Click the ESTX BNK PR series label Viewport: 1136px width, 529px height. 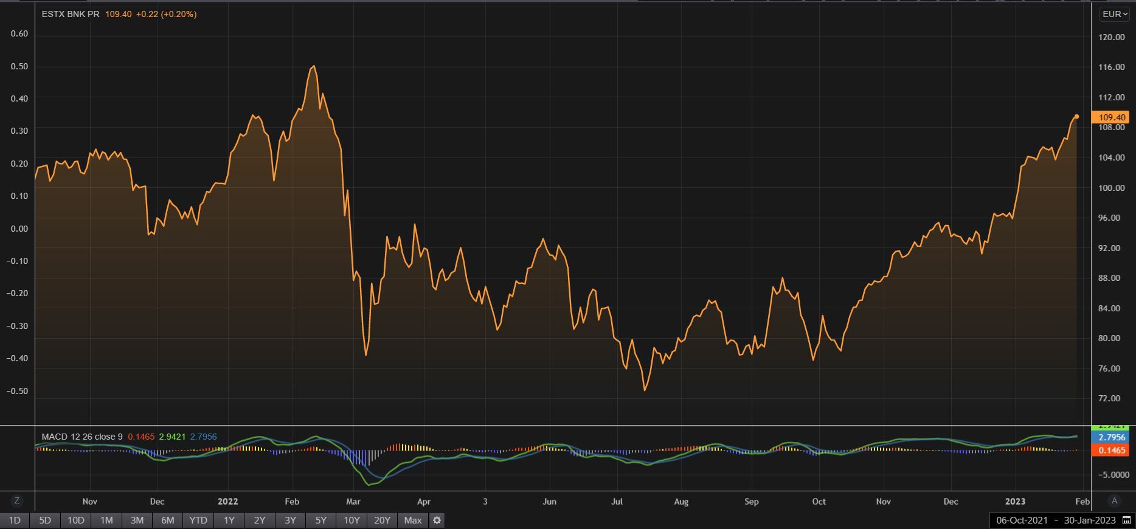coord(71,14)
